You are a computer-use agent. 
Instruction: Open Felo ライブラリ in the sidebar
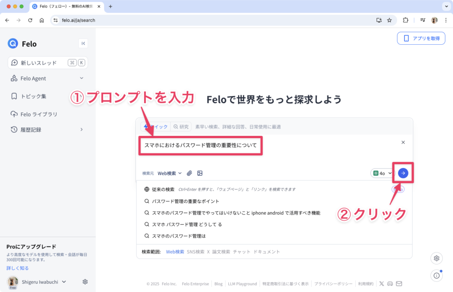[34, 114]
